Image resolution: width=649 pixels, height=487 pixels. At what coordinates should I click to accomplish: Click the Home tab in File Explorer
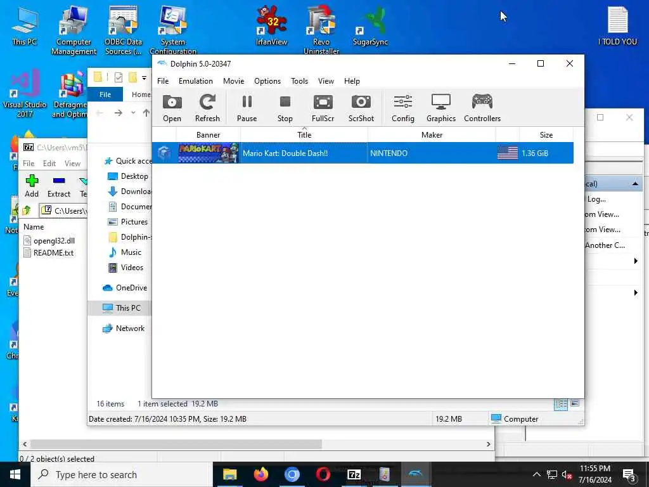141,94
